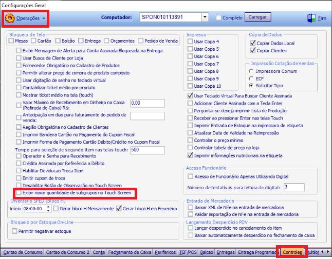Screen dimensions: 332x259
Task: Enable Mesas screen lock checkbox
Action: pos(11,41)
